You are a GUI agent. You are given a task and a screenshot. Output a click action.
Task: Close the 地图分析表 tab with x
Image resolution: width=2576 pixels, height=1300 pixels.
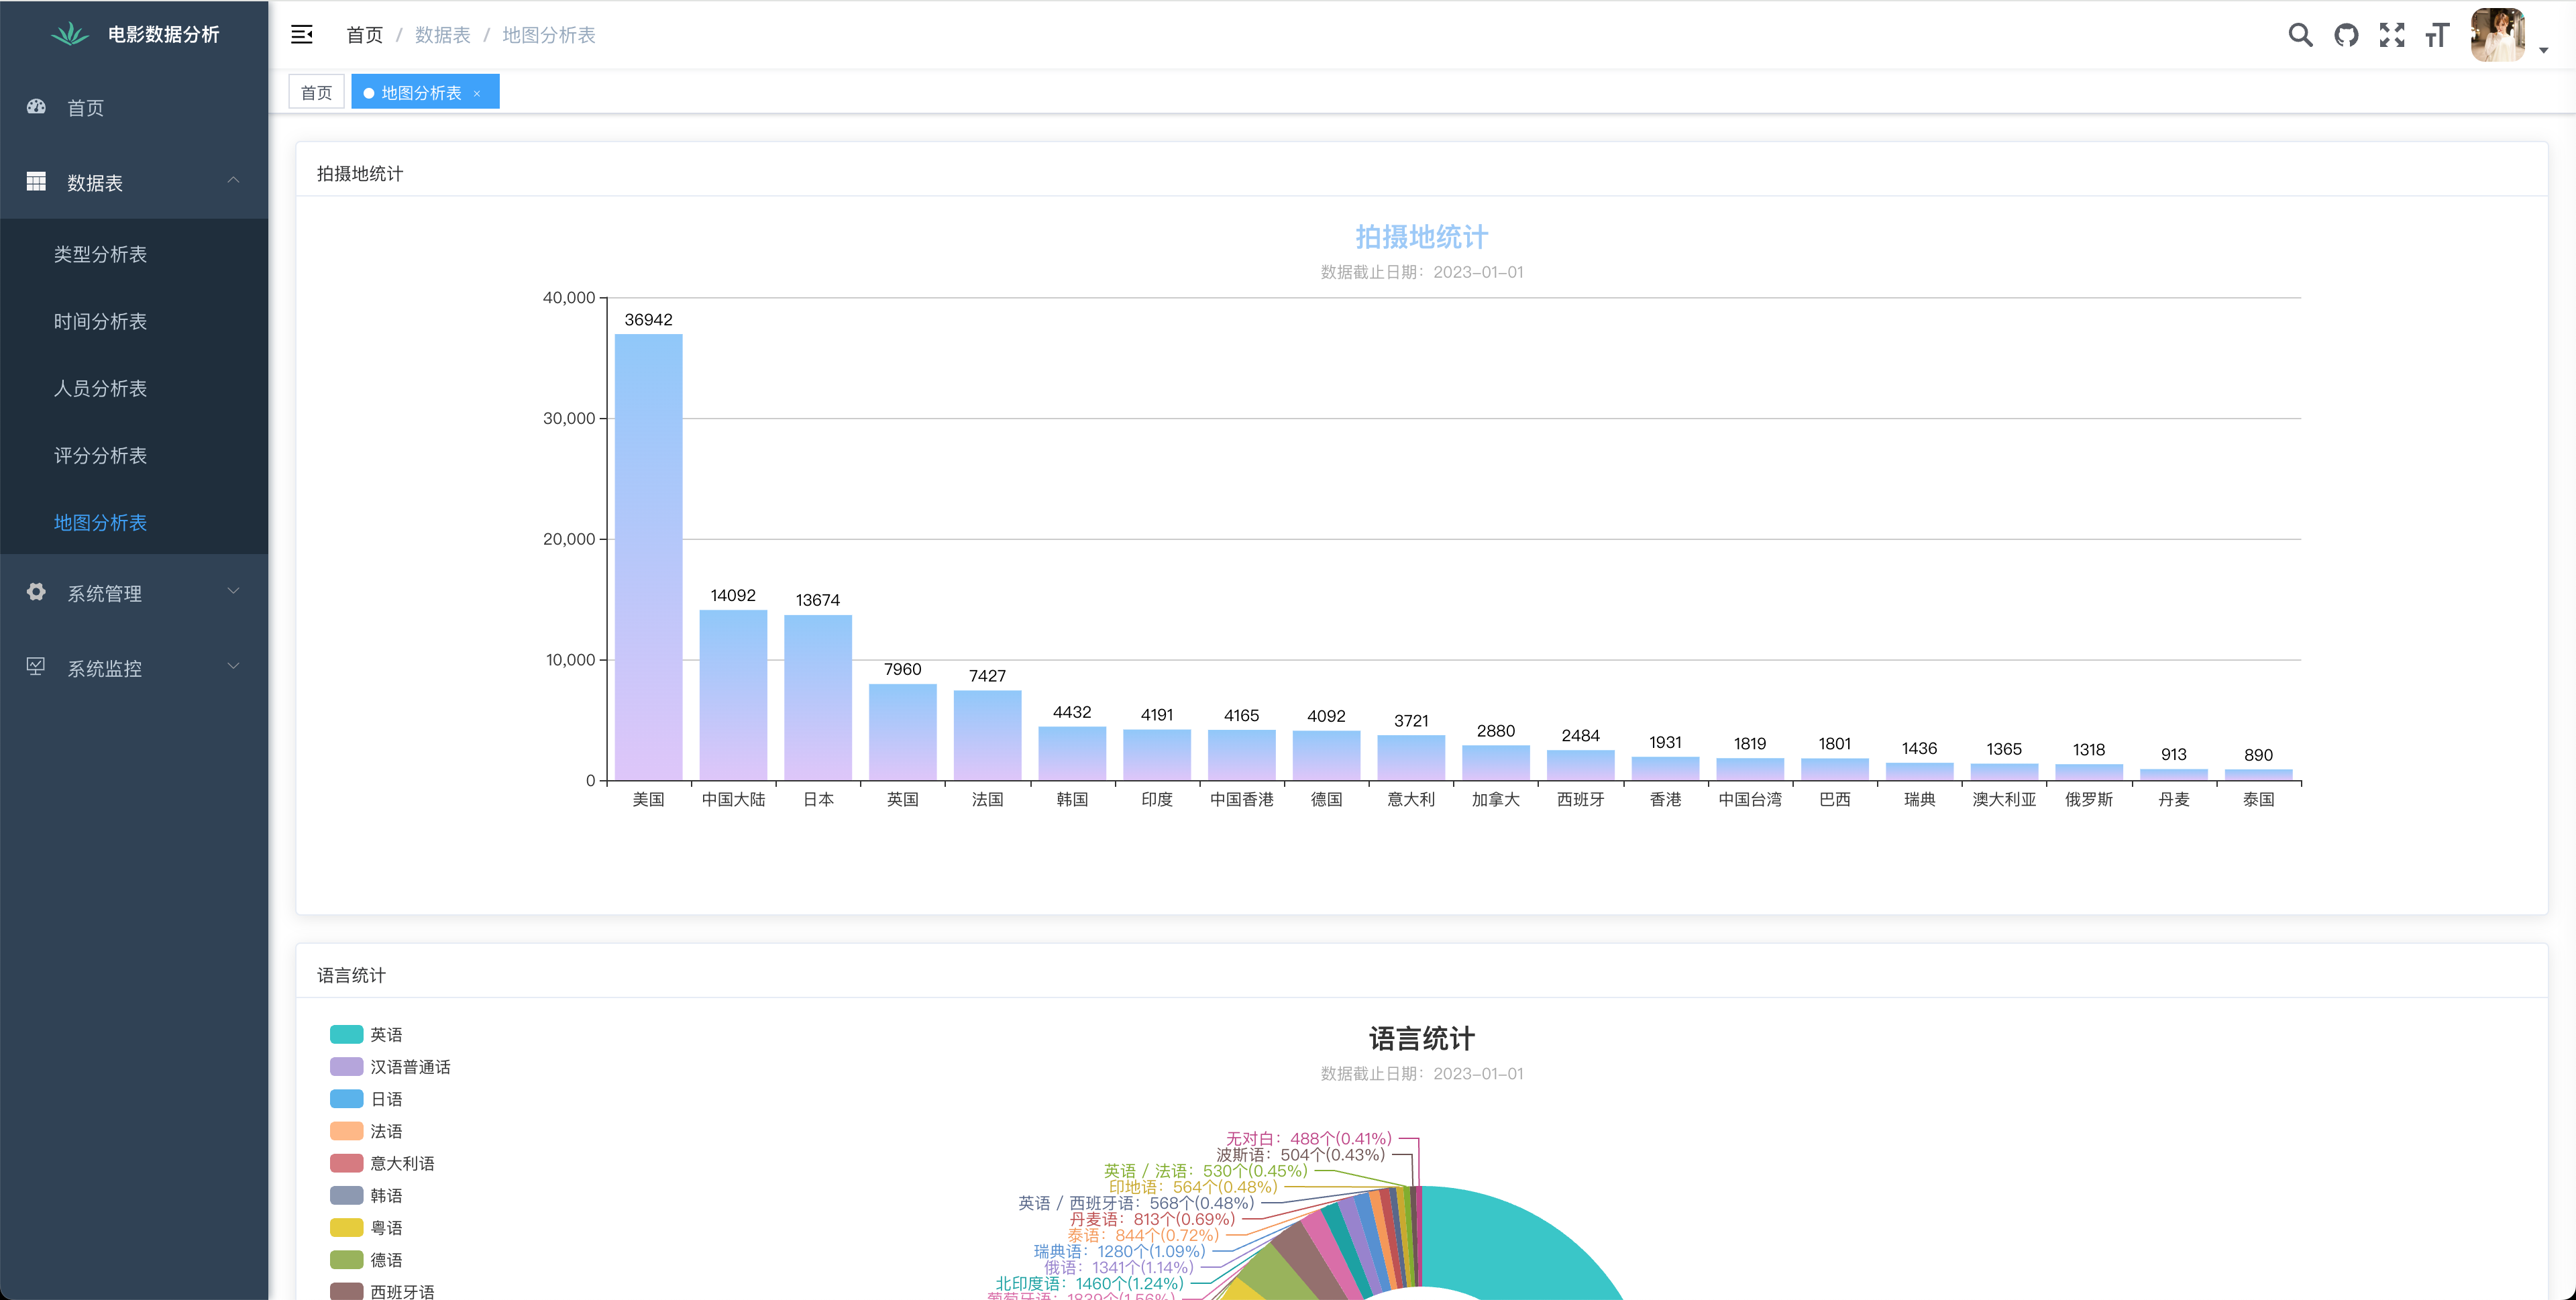point(477,93)
